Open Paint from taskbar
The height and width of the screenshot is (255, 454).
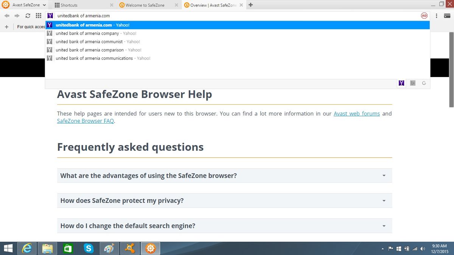point(109,248)
